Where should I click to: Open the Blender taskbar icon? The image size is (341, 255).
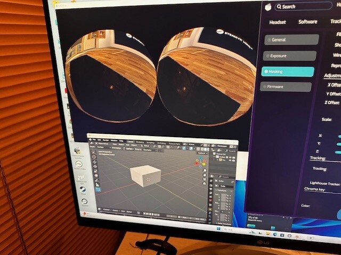(x=297, y=236)
